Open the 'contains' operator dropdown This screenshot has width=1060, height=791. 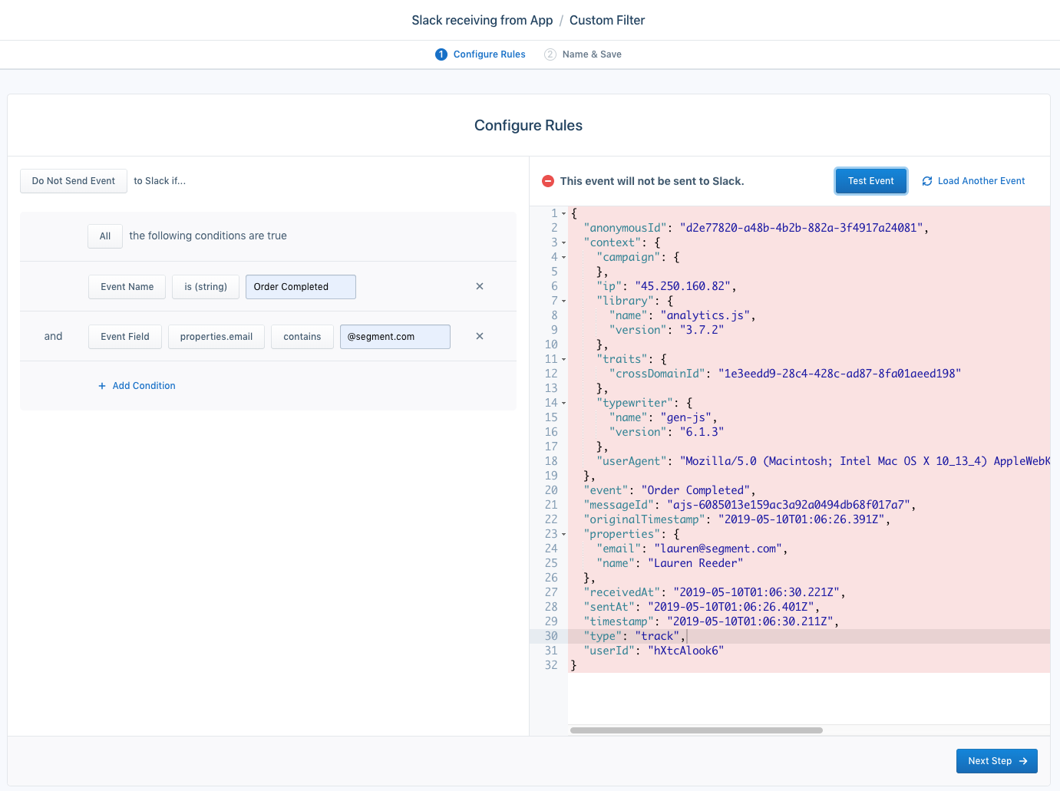[302, 336]
